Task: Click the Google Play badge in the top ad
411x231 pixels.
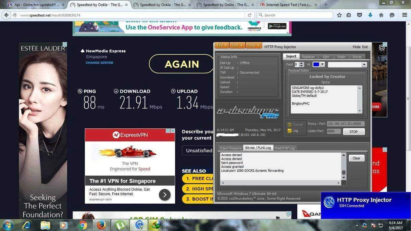Action: pyautogui.click(x=277, y=26)
